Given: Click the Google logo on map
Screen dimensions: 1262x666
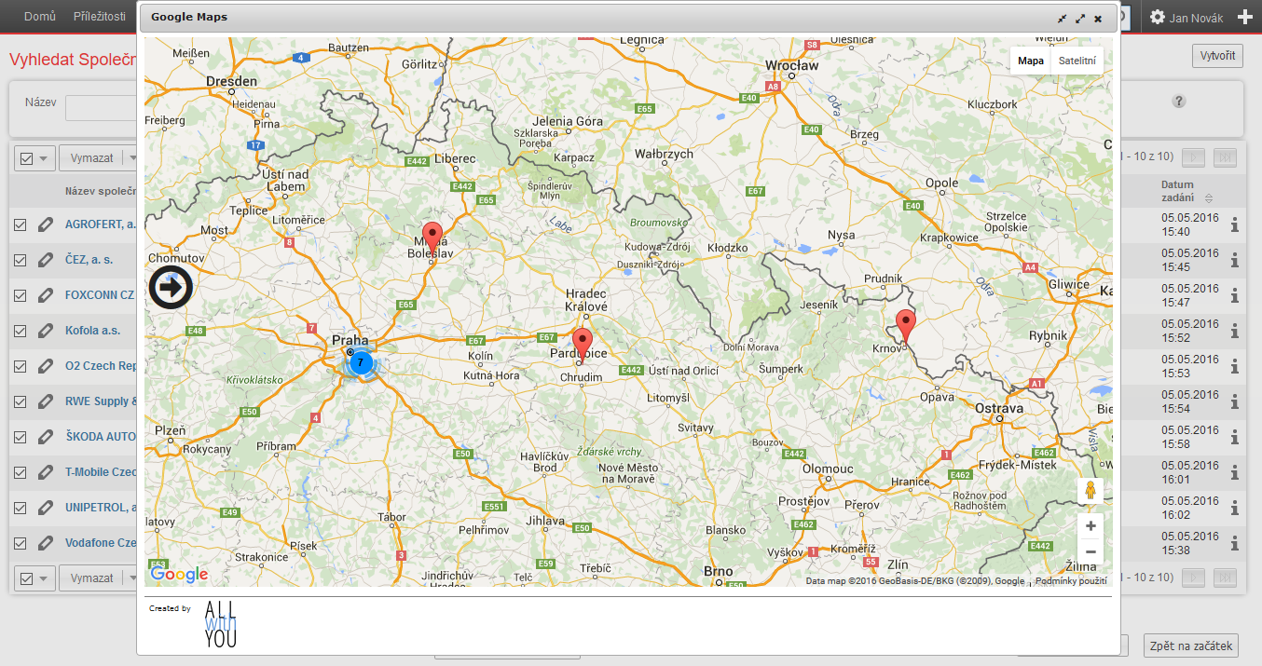Looking at the screenshot, I should click(x=179, y=574).
